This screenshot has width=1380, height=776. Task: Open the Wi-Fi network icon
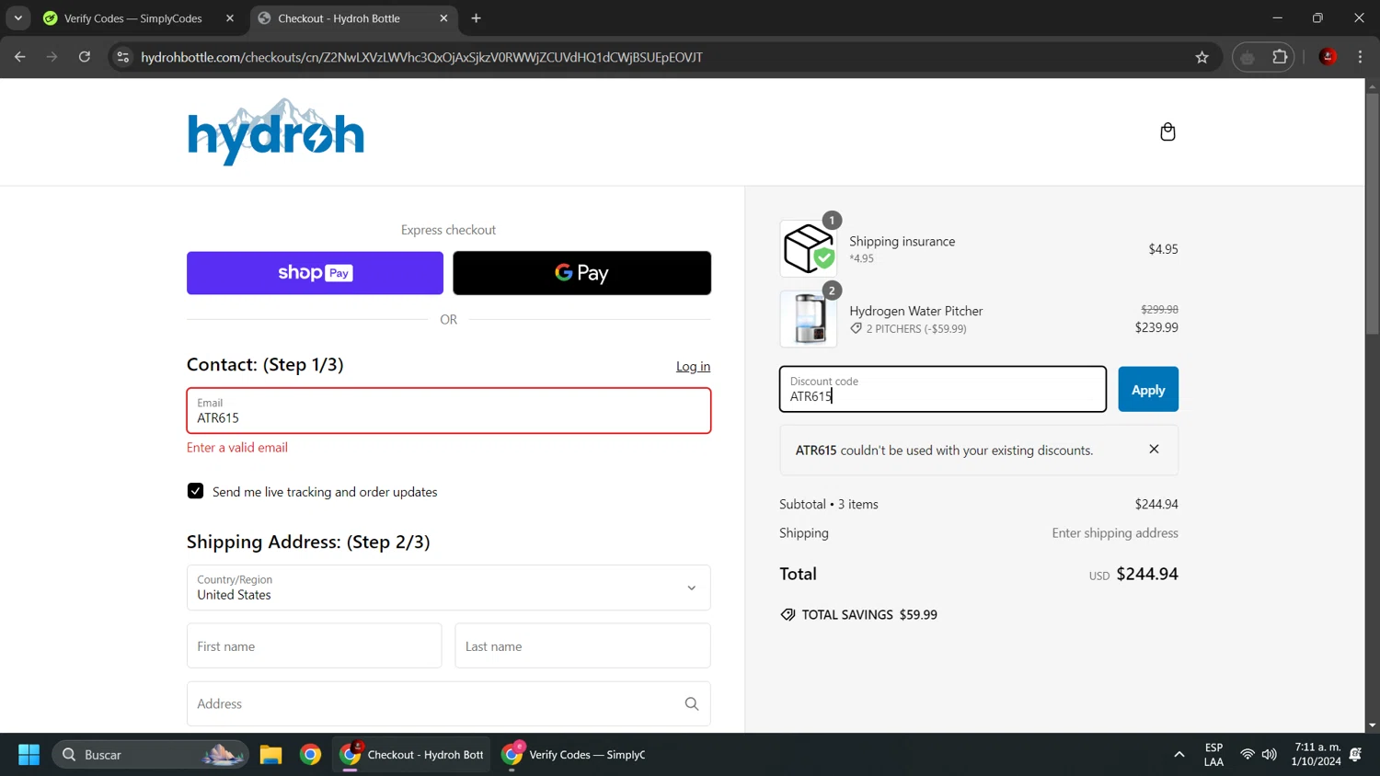pyautogui.click(x=1248, y=755)
